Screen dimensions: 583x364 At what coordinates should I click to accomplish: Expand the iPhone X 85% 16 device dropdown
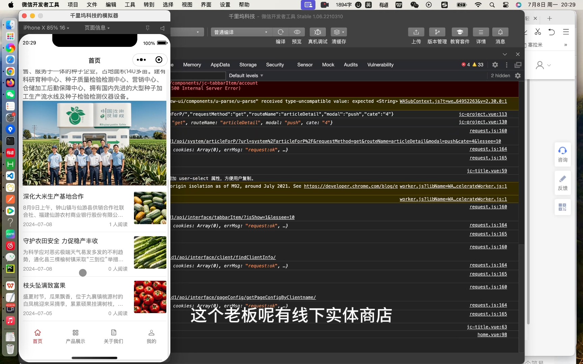click(x=46, y=28)
